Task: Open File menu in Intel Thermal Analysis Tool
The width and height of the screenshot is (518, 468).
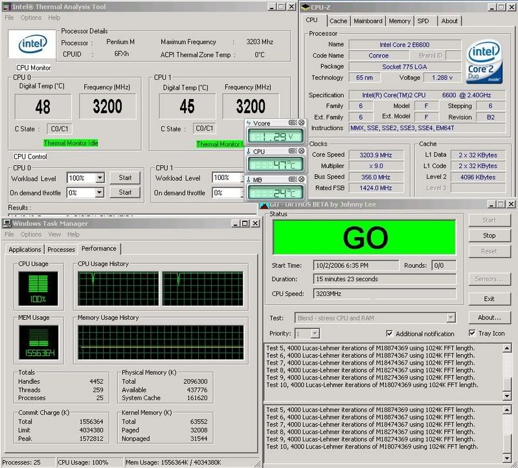Action: coord(9,17)
